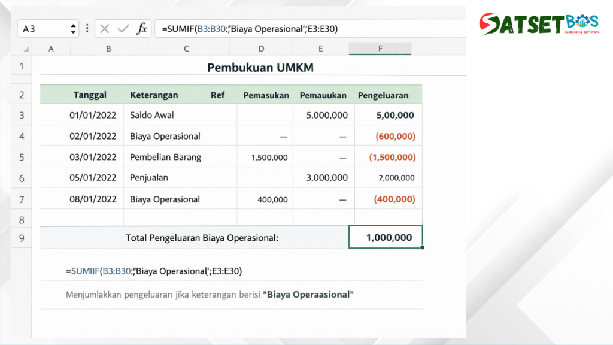Select row 5 header

tap(22, 158)
